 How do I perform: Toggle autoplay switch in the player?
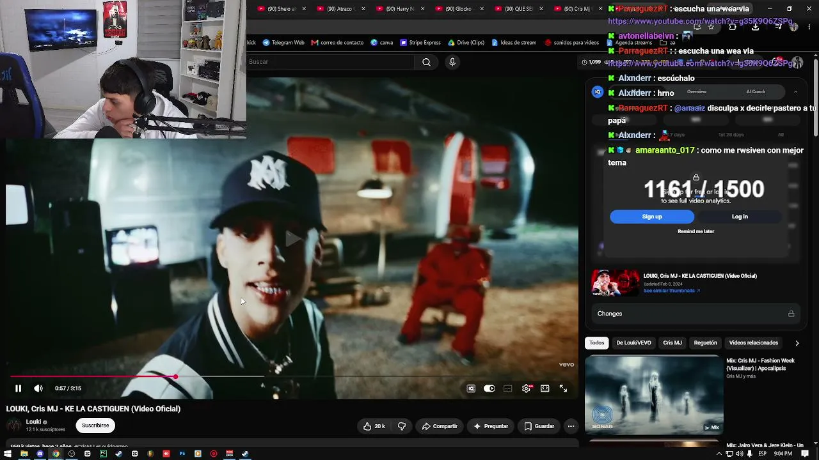tap(489, 388)
